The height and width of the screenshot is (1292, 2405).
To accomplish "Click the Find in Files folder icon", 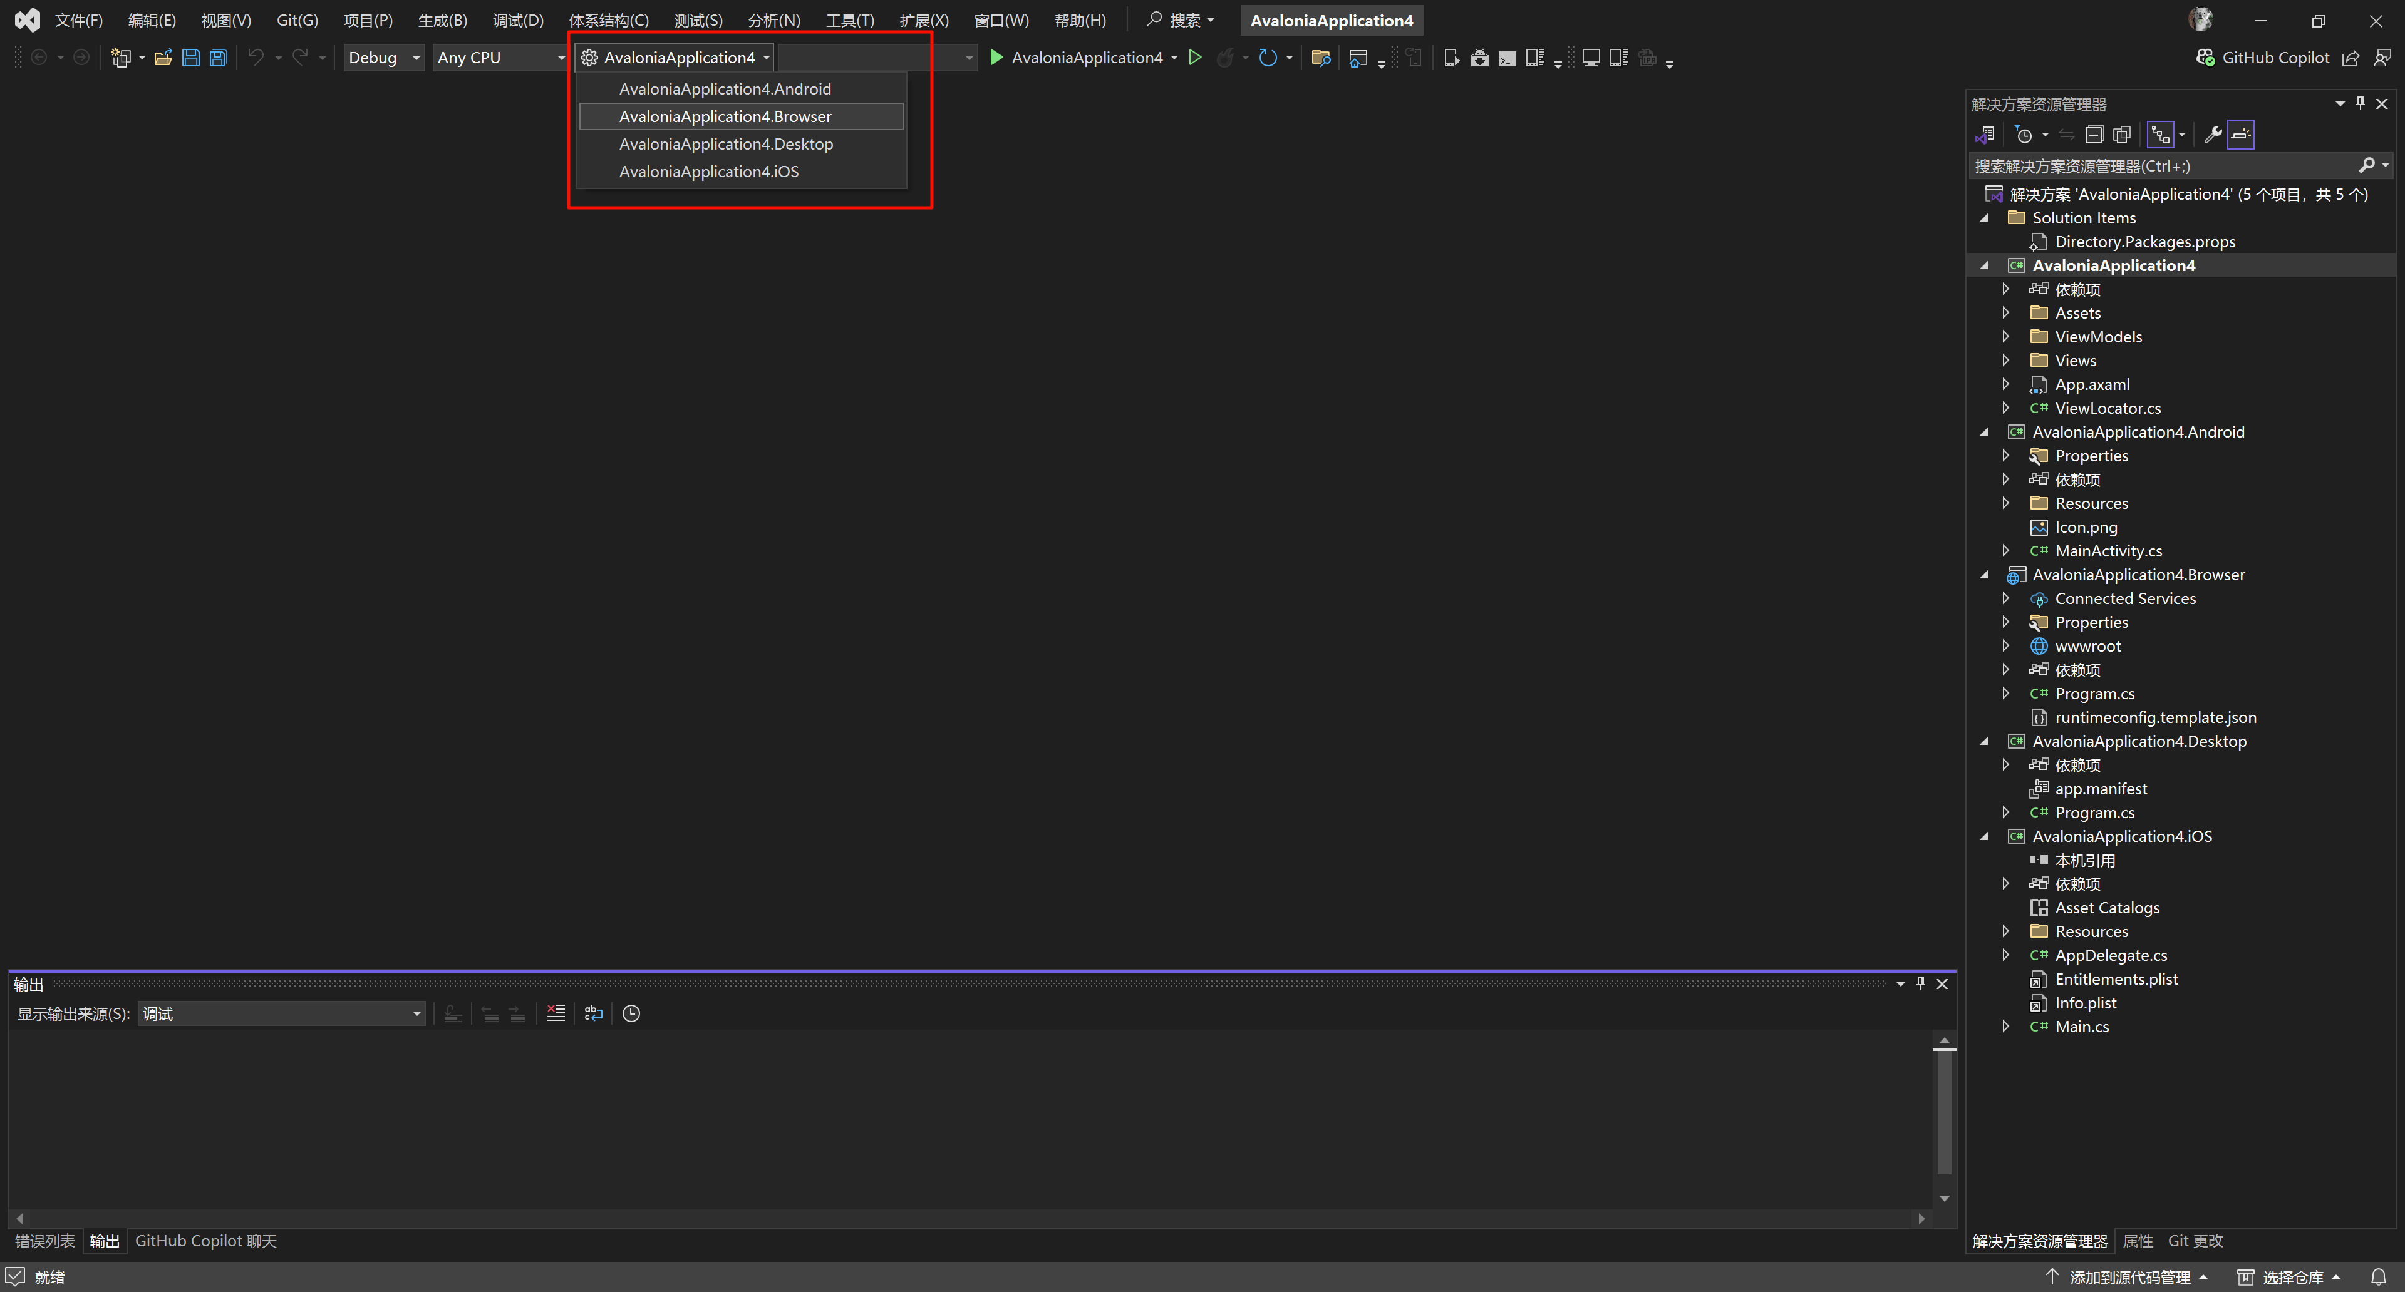I will (x=1321, y=58).
